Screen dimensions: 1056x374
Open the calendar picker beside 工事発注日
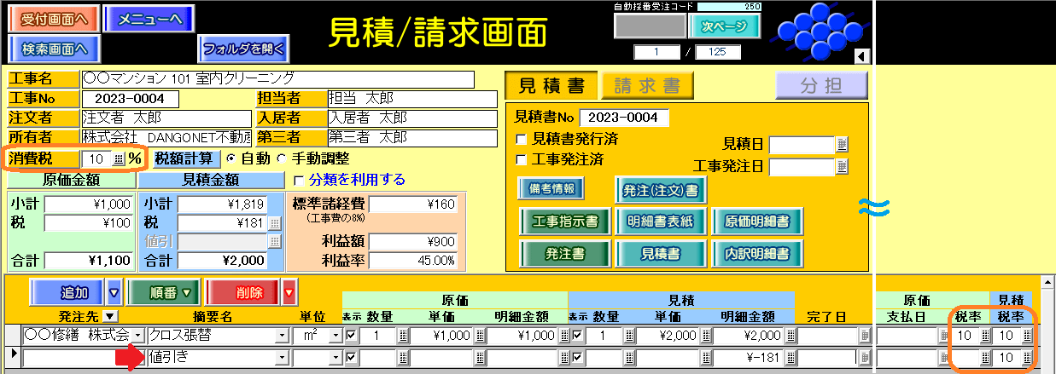click(x=842, y=166)
